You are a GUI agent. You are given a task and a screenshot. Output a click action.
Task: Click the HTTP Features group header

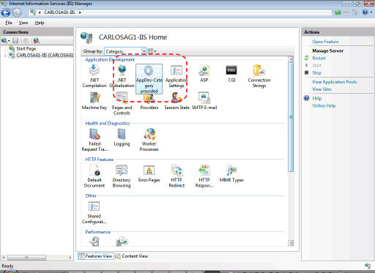point(99,160)
